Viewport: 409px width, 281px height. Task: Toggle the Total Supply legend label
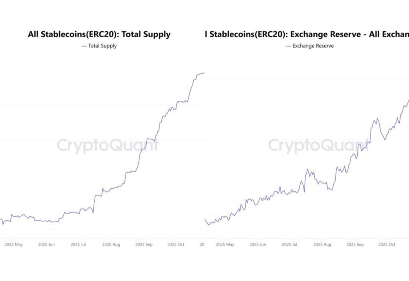102,46
